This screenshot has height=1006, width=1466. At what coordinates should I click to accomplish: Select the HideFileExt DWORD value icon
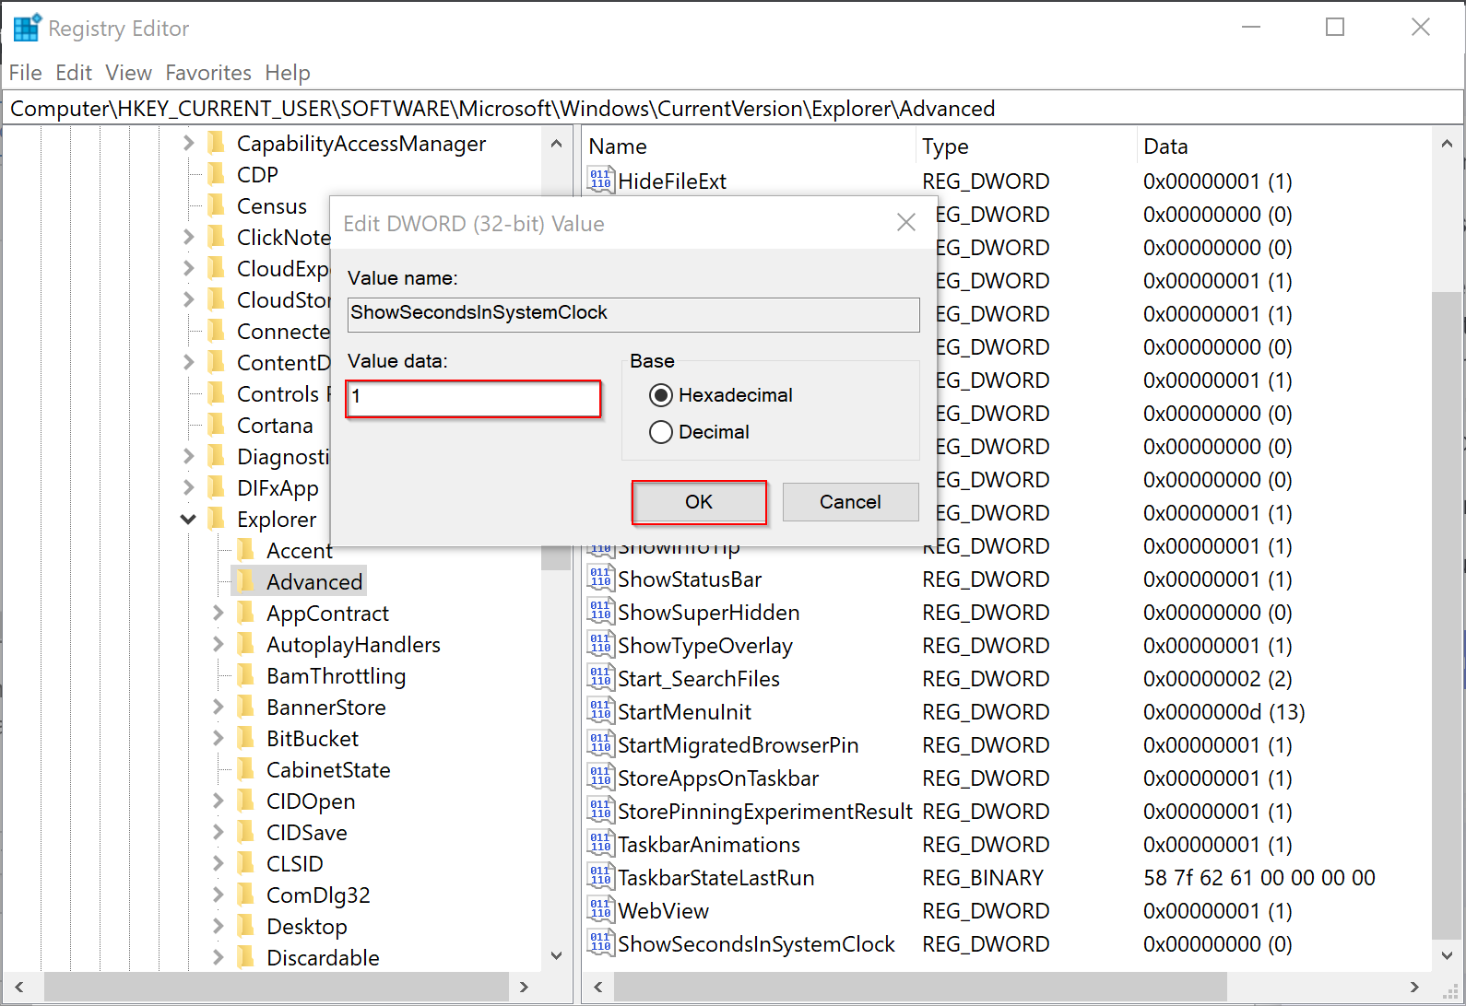[x=600, y=181]
